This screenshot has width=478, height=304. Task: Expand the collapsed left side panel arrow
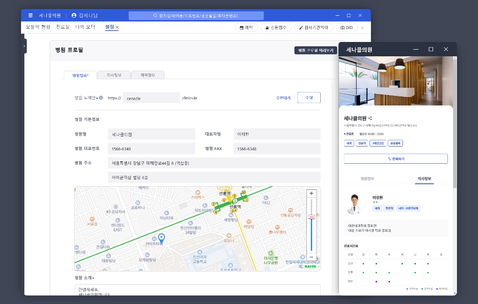coord(24,46)
